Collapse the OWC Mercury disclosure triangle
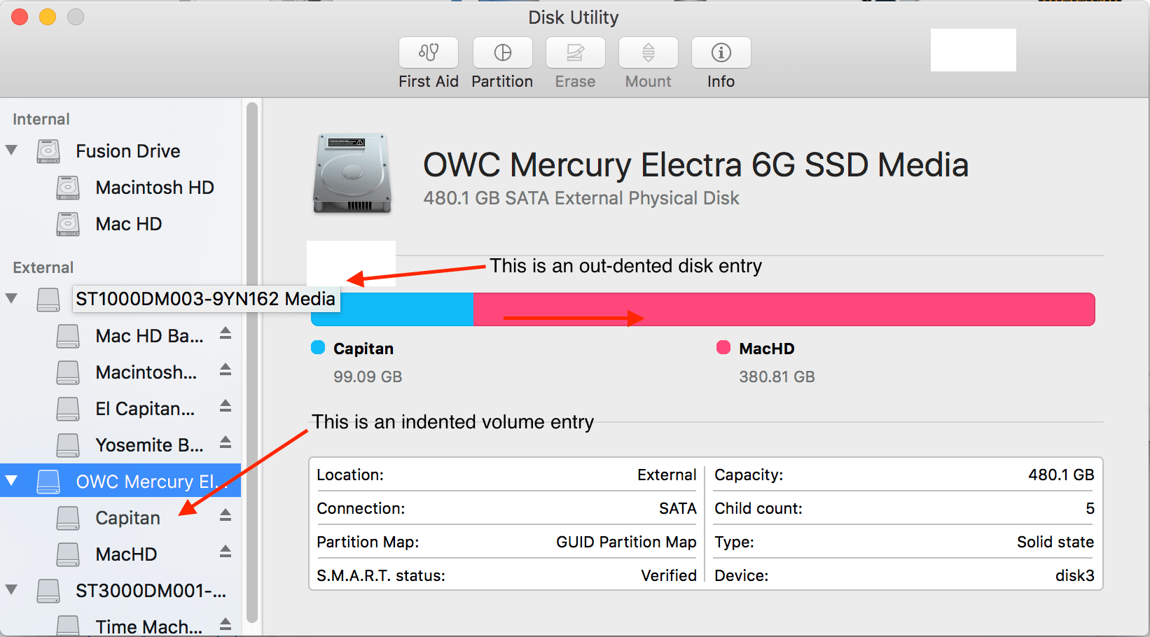The width and height of the screenshot is (1150, 637). pos(11,481)
